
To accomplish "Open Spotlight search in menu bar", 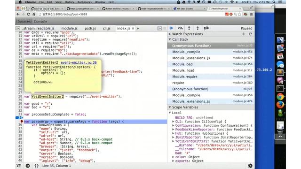I will click(x=274, y=2).
